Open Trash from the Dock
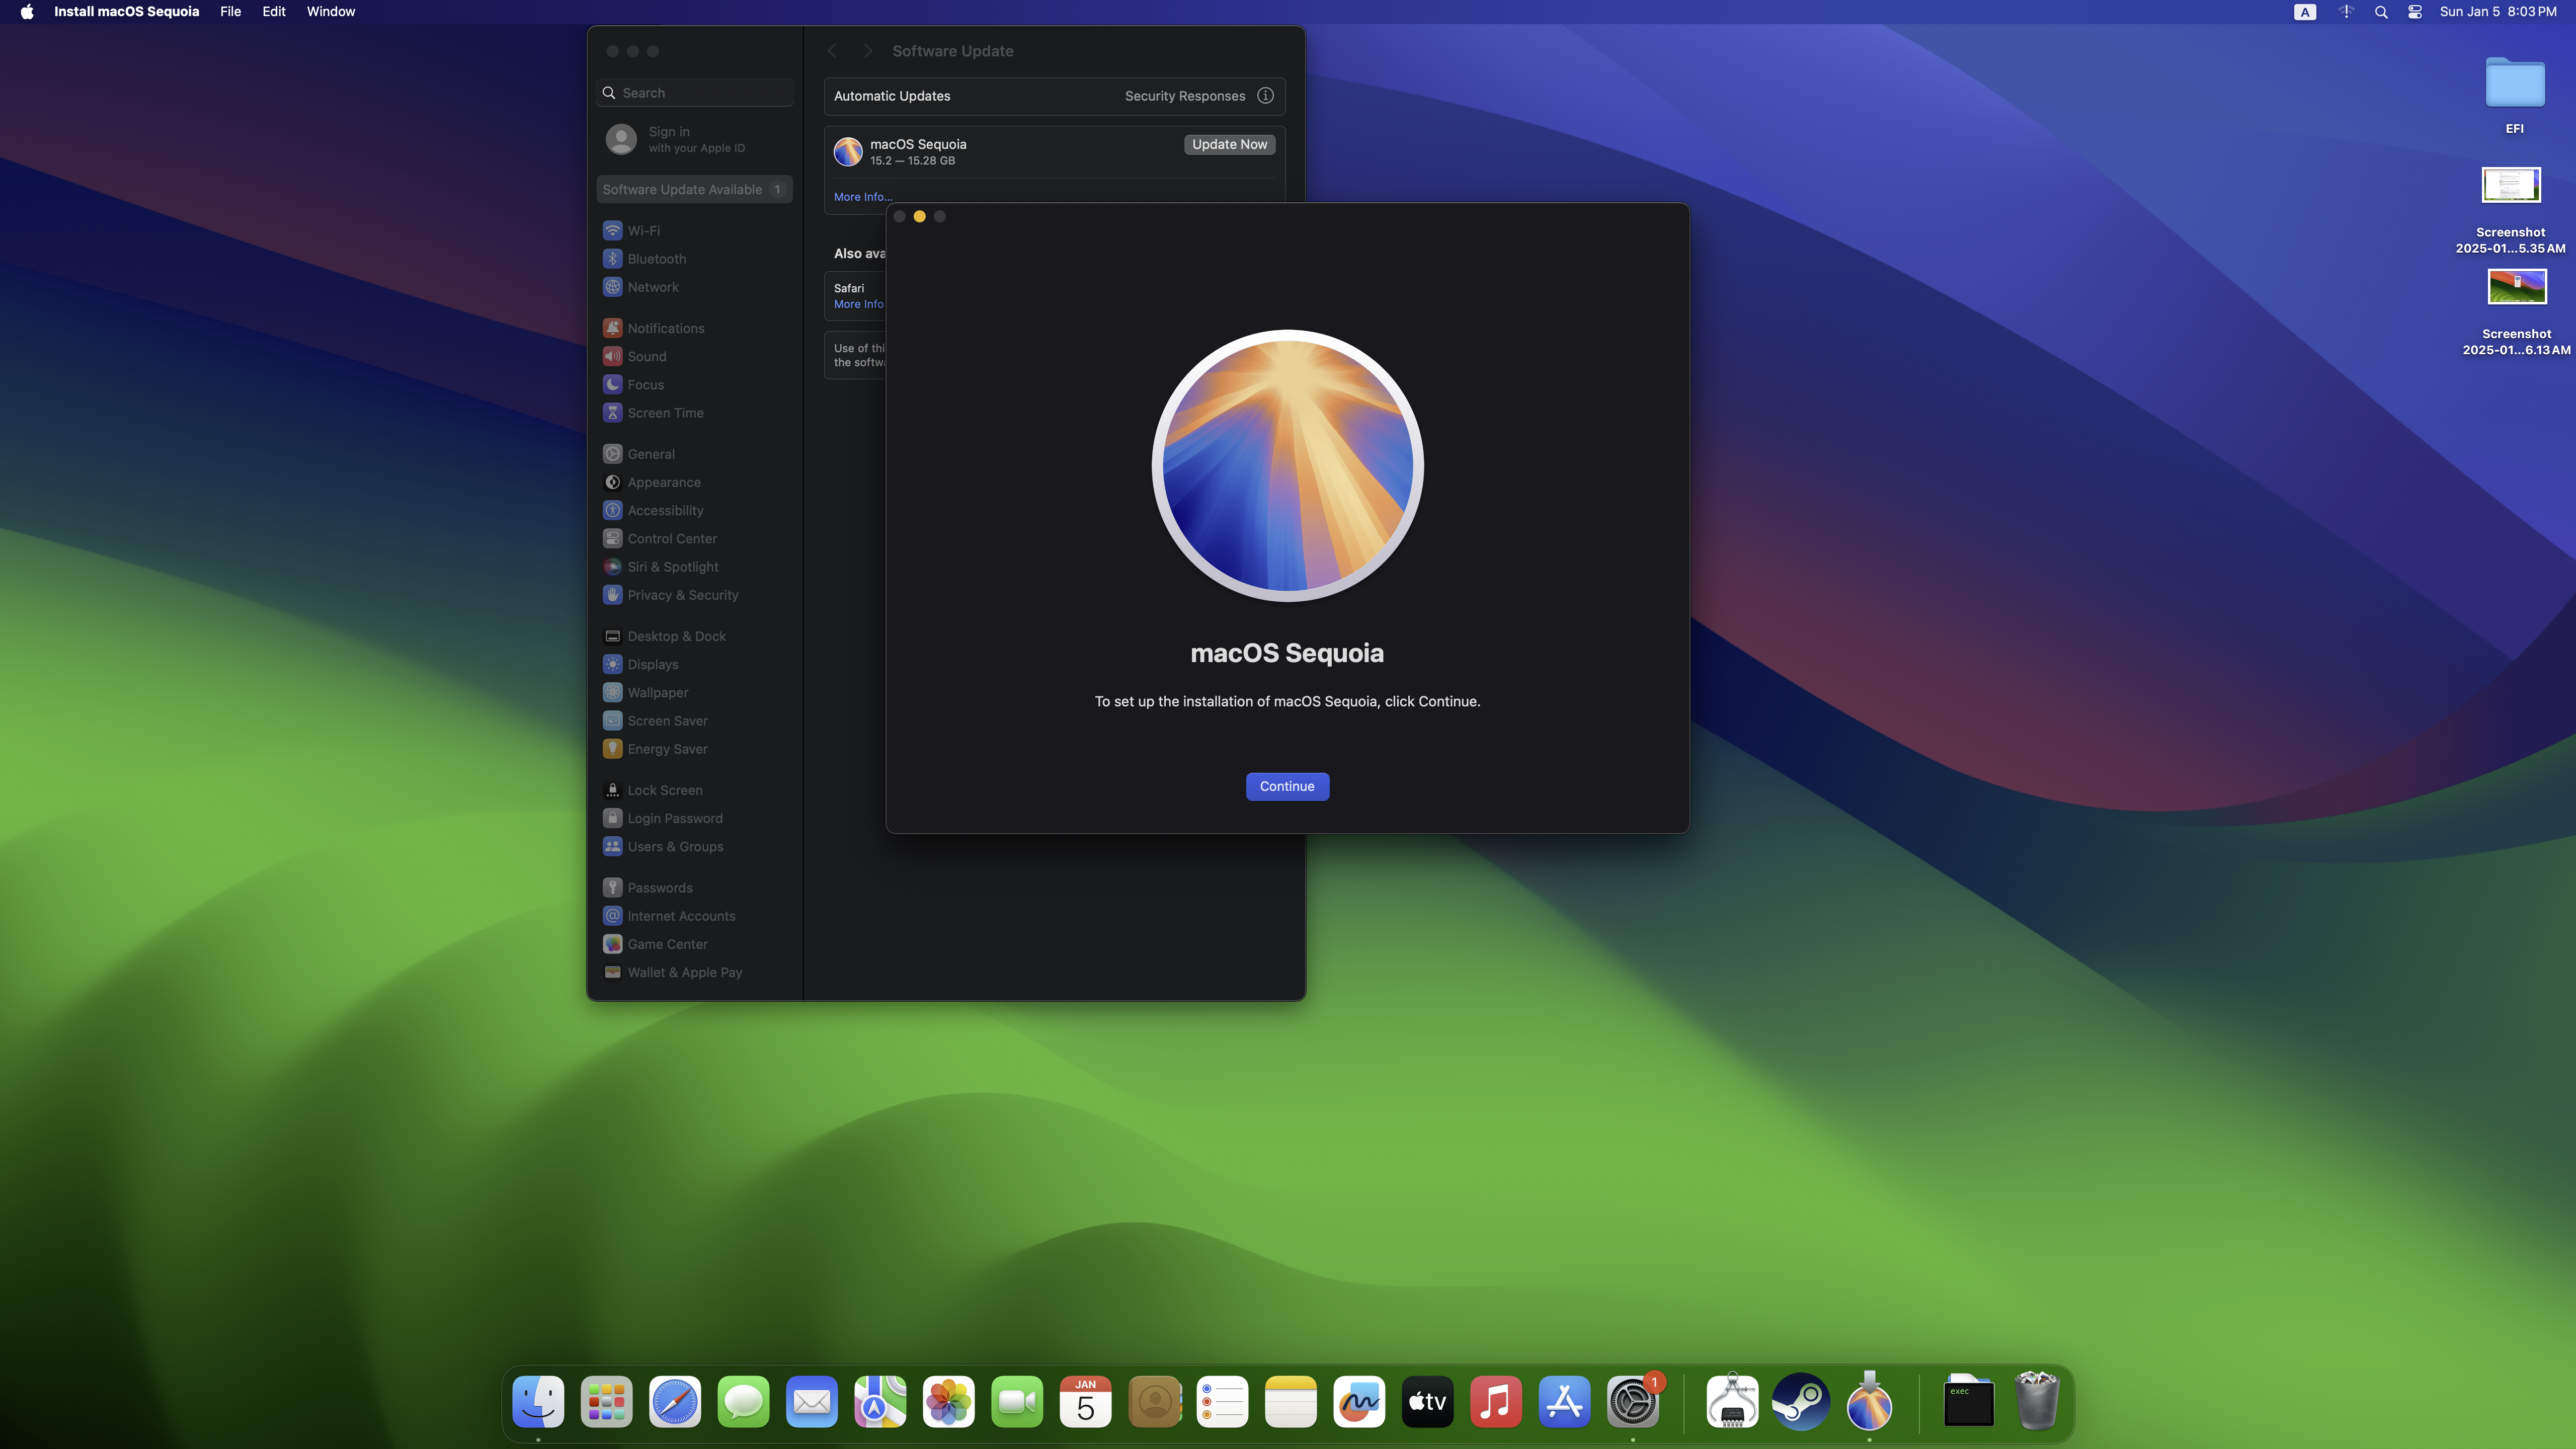The height and width of the screenshot is (1449, 2576). click(2037, 1400)
